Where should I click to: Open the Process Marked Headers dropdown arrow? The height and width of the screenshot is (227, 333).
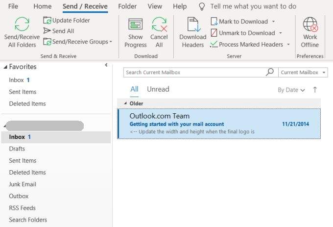[x=288, y=45]
